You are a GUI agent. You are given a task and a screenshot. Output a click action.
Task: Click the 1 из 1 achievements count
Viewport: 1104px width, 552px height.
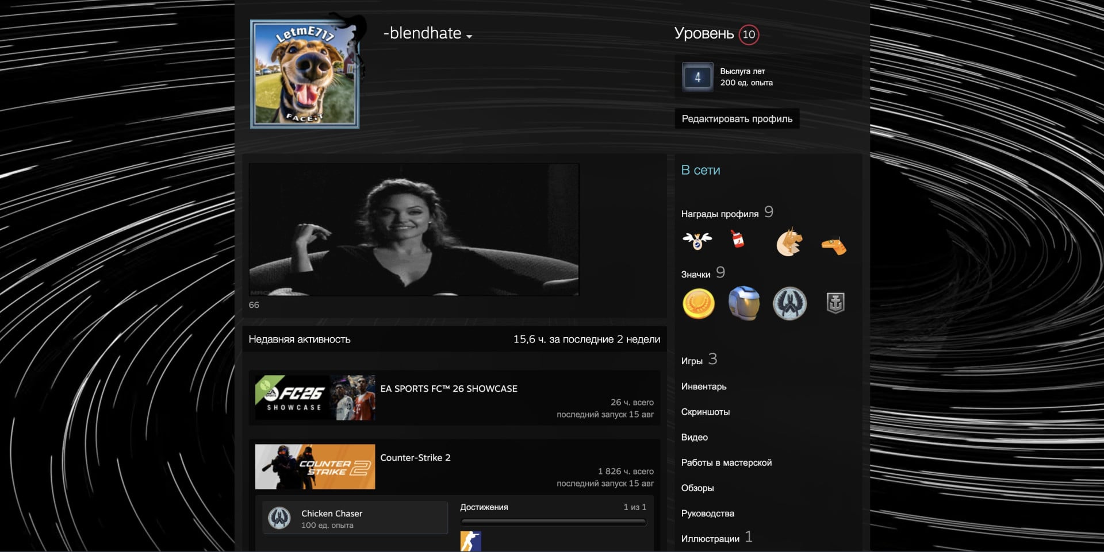pos(635,507)
